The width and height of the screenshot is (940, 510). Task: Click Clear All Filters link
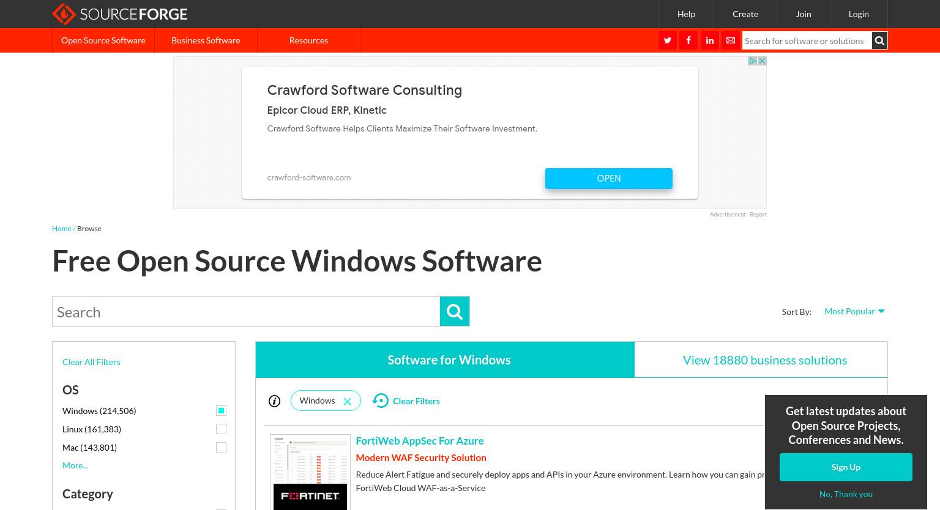91,362
